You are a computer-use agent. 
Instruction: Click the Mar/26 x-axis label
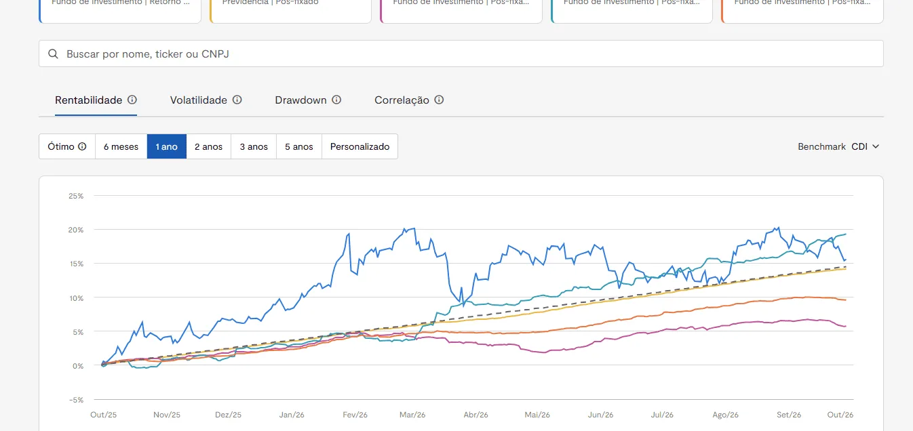pos(412,415)
